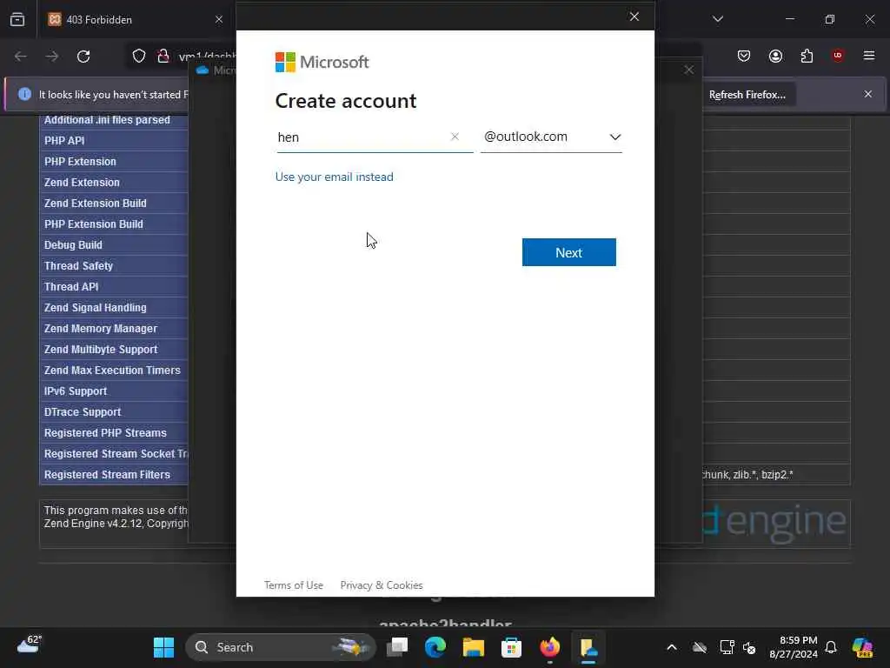Open the weather widget showing 62°

(30, 645)
